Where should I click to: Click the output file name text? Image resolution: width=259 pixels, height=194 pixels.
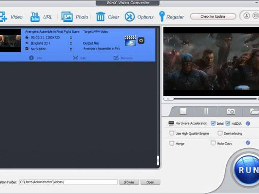102,48
